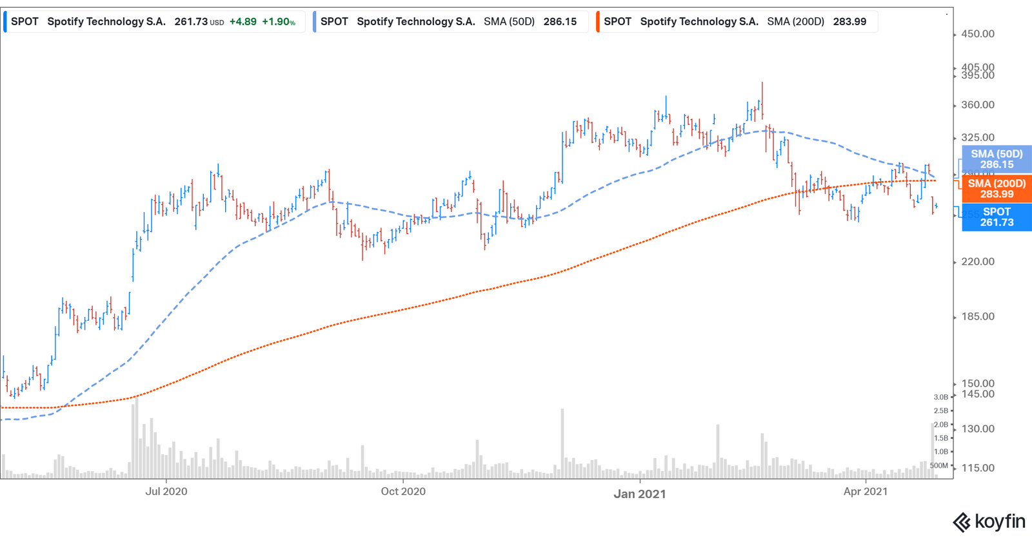
Task: Click the SMA (200D) 283.99 axis tag
Action: pos(997,189)
